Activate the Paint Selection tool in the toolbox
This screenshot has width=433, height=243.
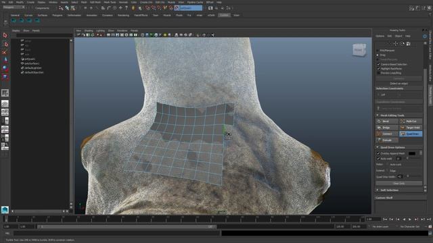pos(5,52)
